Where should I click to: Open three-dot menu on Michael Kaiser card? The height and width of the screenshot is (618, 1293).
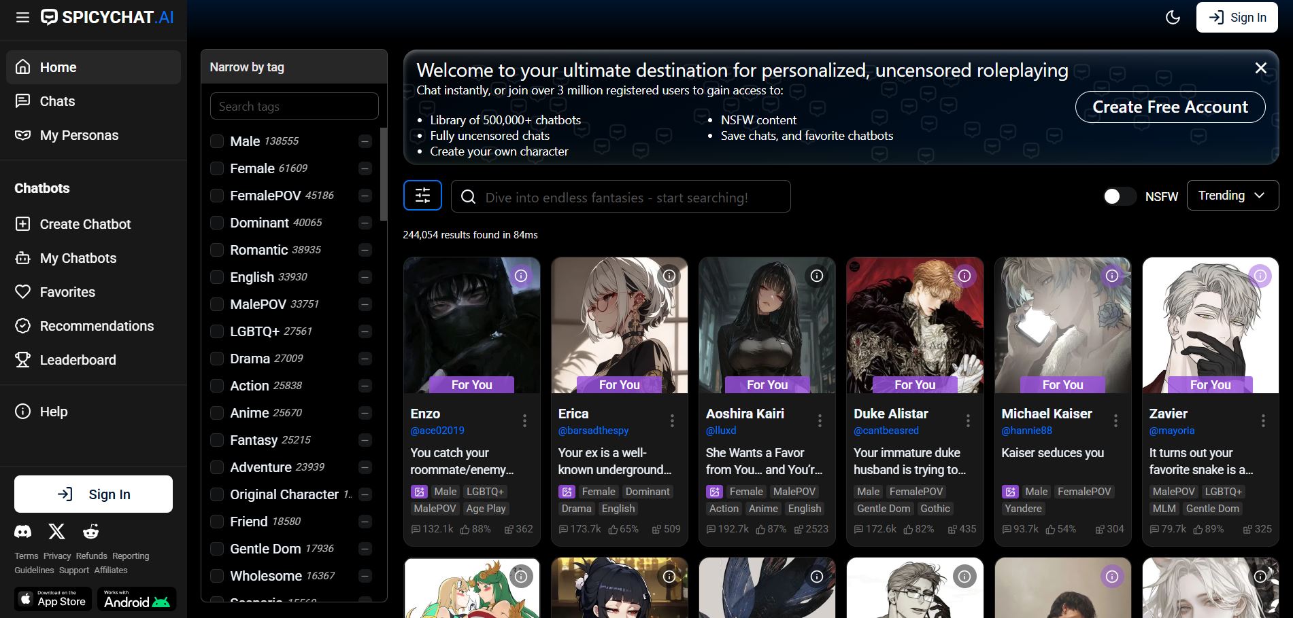[1115, 421]
